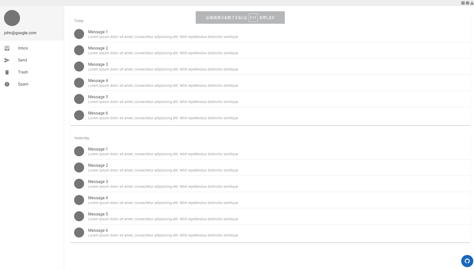
Task: Click the john@google.com account email
Action: click(x=20, y=33)
